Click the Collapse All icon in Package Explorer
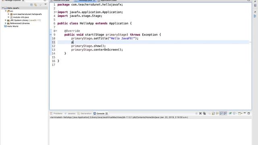 [x=31, y=5]
